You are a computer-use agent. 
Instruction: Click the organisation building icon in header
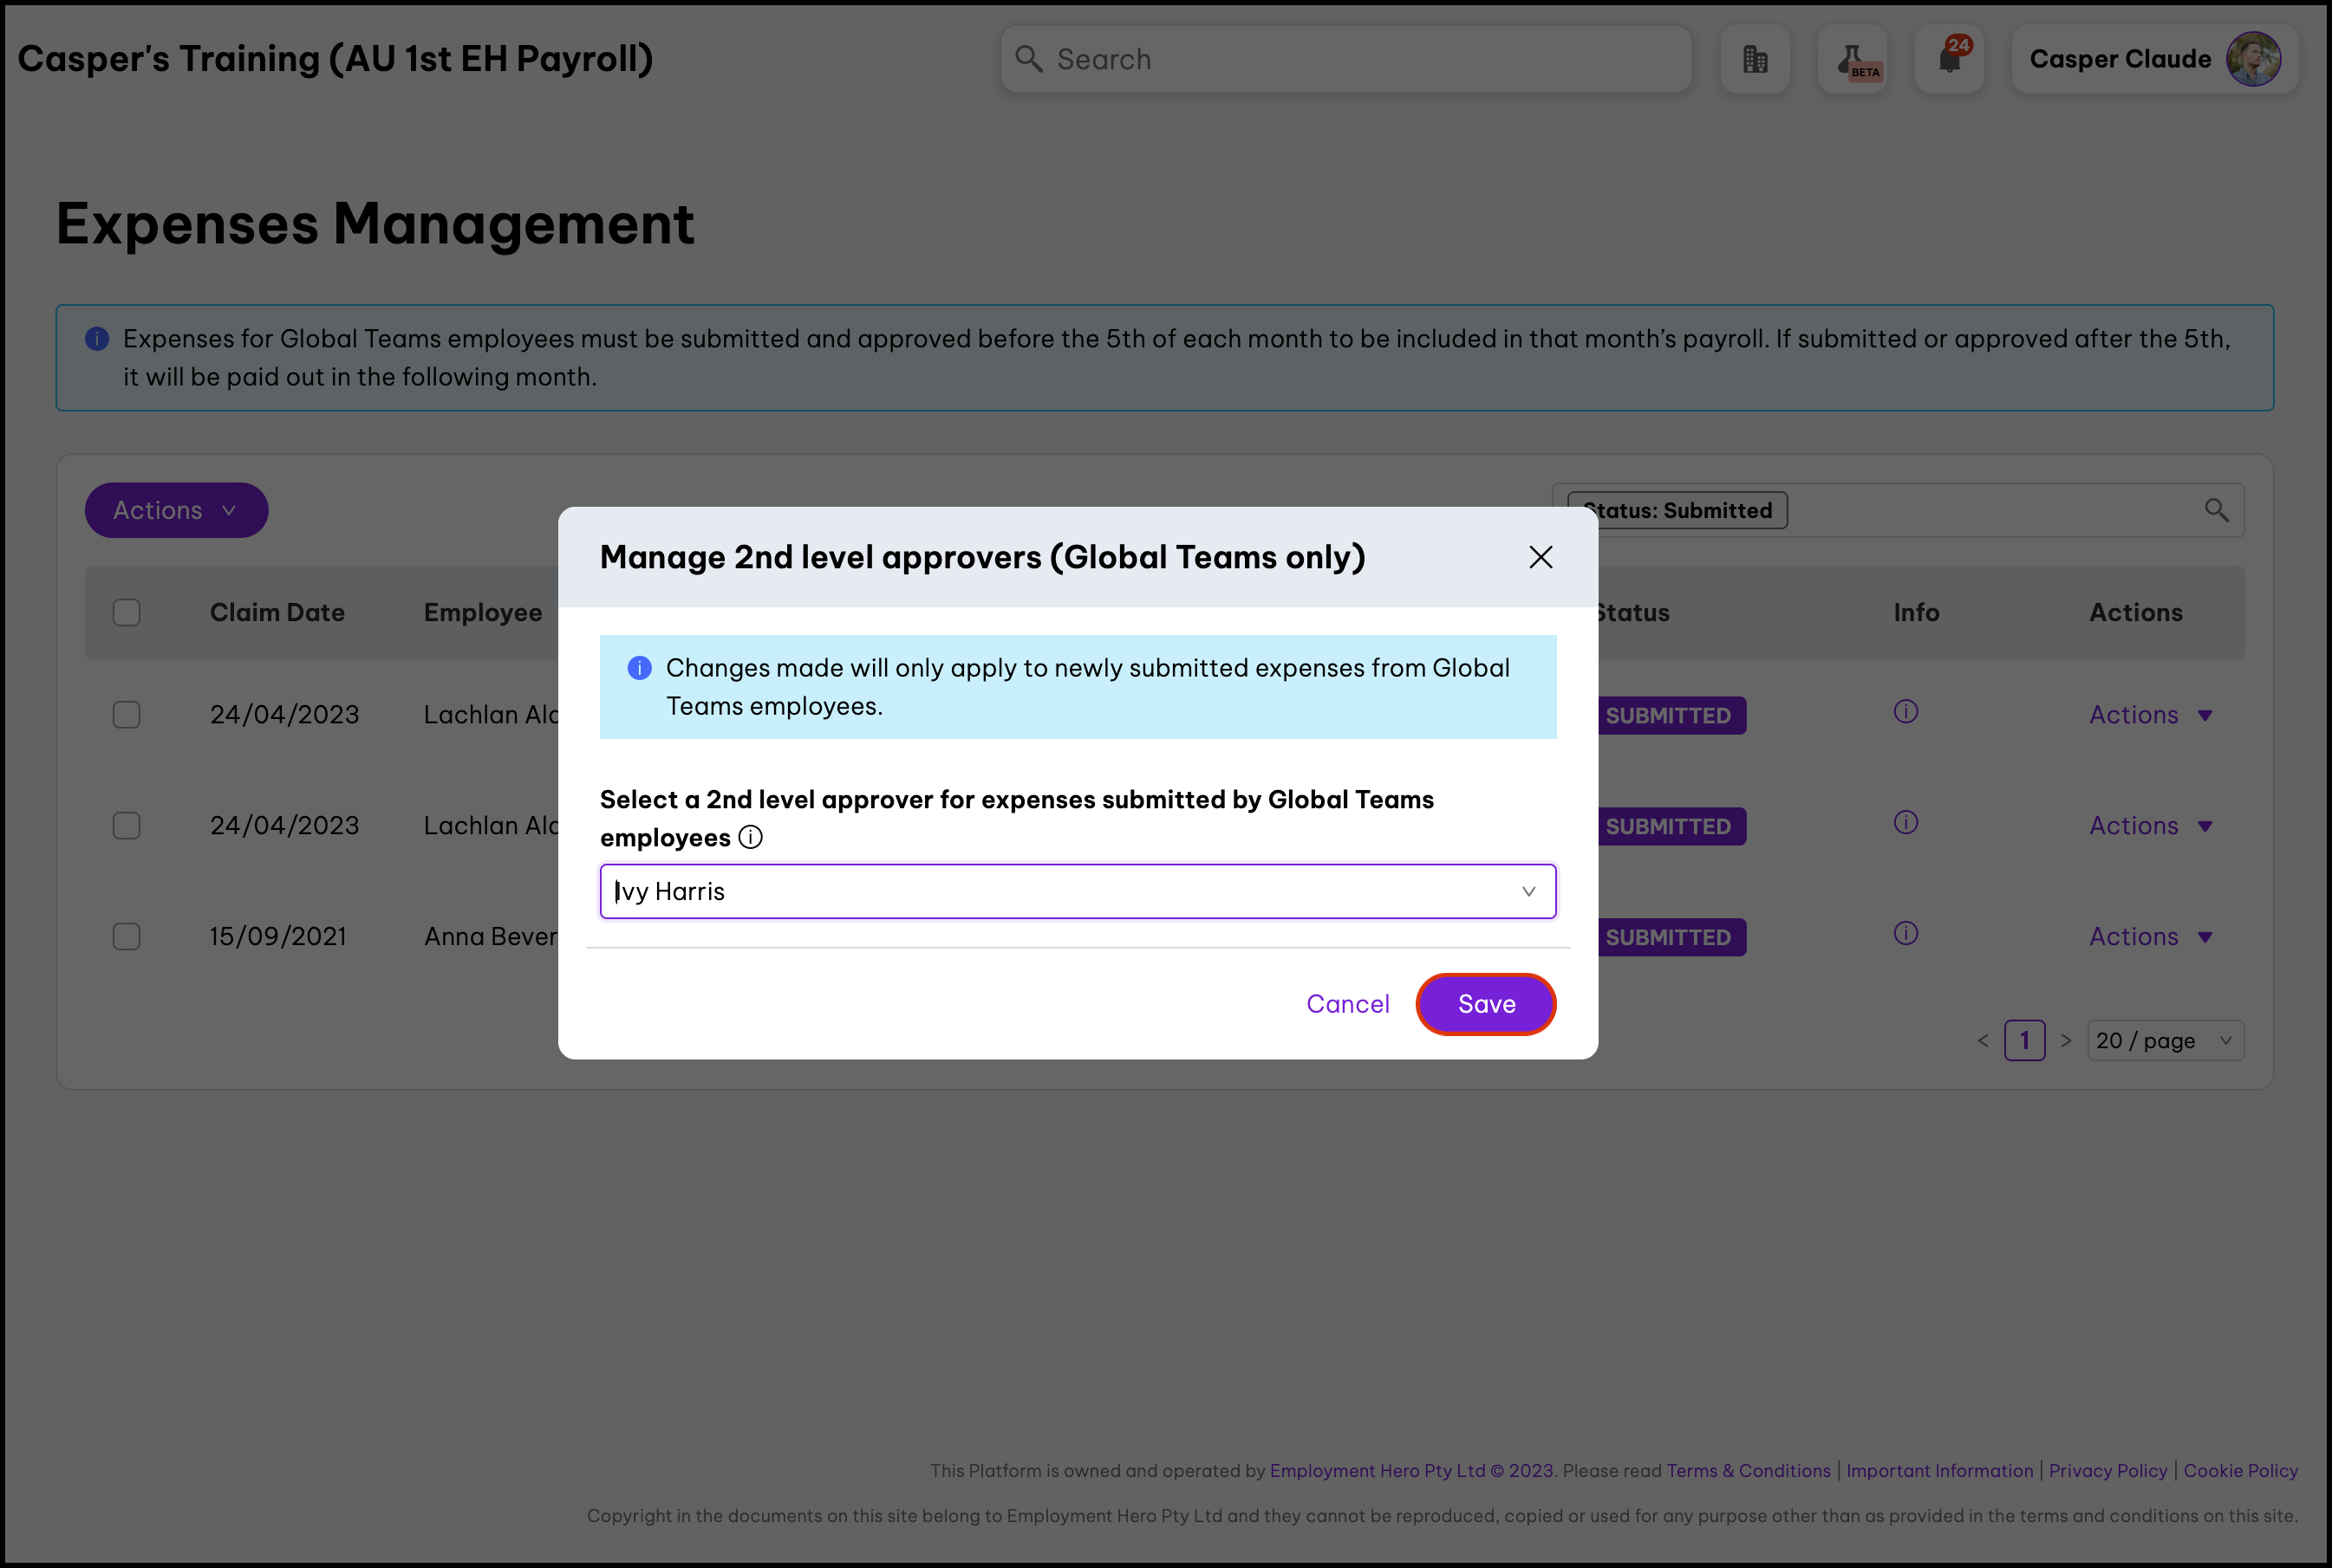(x=1755, y=60)
